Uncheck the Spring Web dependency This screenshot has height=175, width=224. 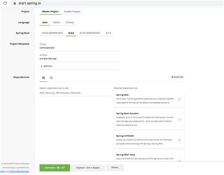tap(180, 99)
